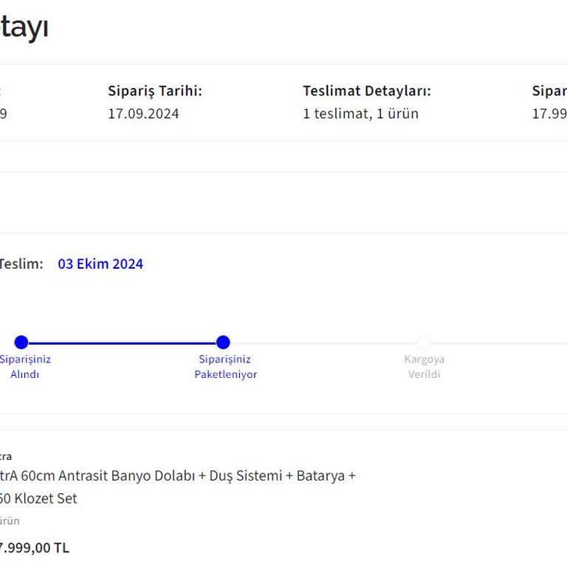Click the Siparişiniz Paketleniyor step dot
Viewport: 567px width, 567px height.
point(223,342)
